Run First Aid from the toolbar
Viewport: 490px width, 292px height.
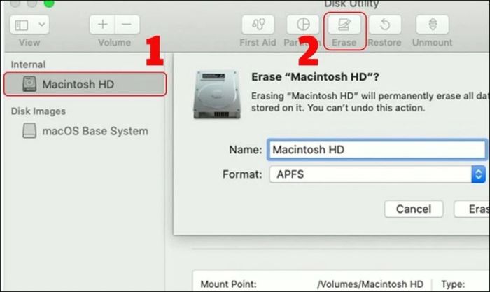[258, 25]
